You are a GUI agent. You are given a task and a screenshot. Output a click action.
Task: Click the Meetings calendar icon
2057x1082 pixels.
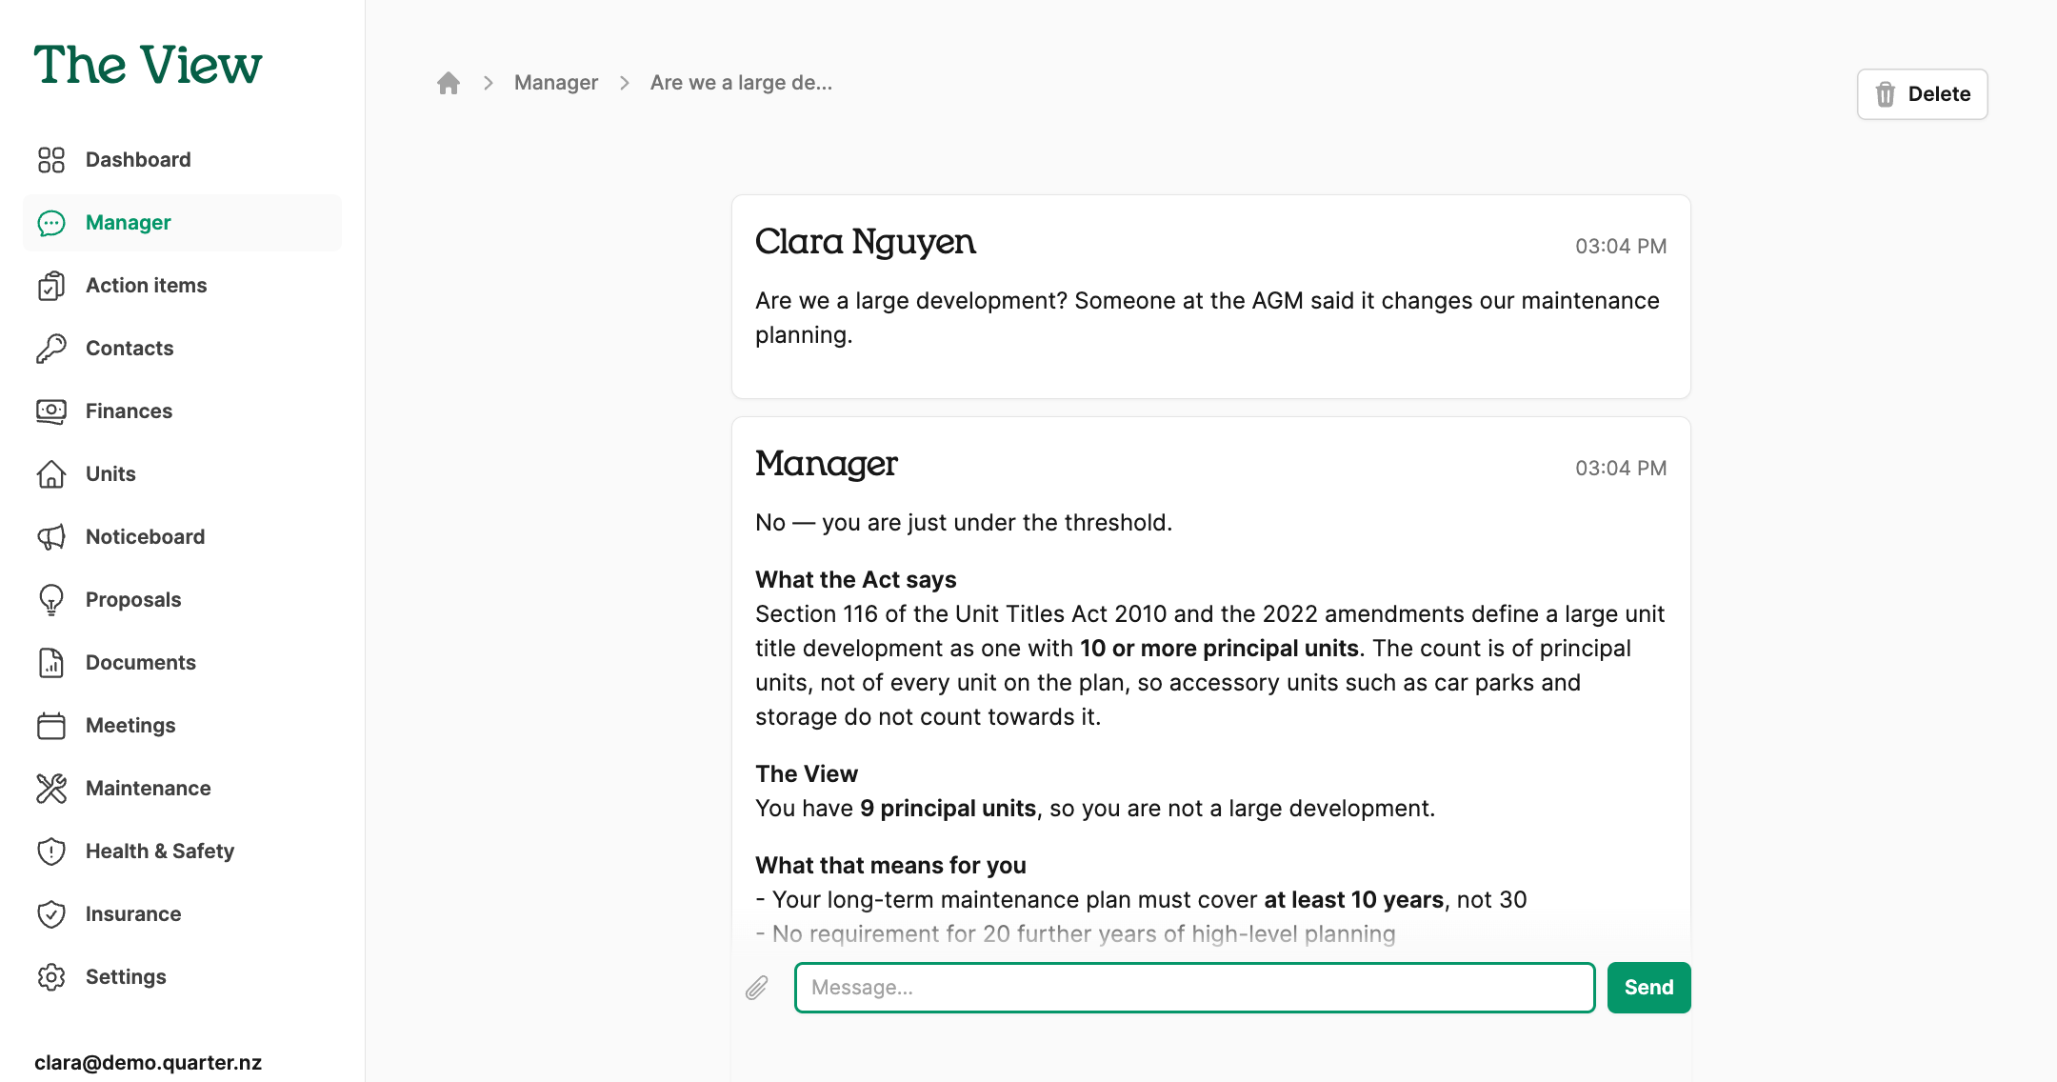pyautogui.click(x=51, y=726)
